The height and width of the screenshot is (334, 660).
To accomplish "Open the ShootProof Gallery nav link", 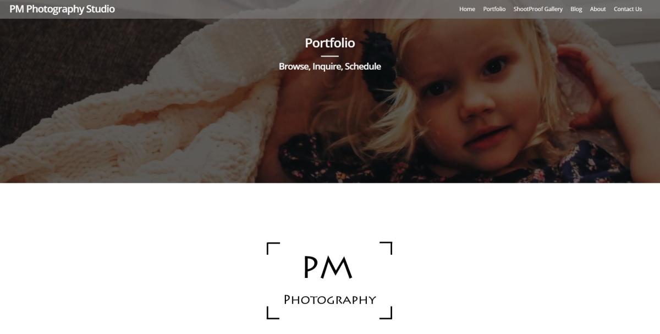I will click(x=538, y=9).
